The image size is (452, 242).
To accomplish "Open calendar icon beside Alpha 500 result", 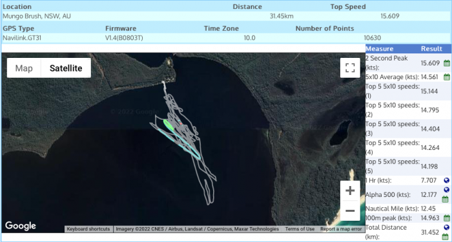I will [446, 199].
